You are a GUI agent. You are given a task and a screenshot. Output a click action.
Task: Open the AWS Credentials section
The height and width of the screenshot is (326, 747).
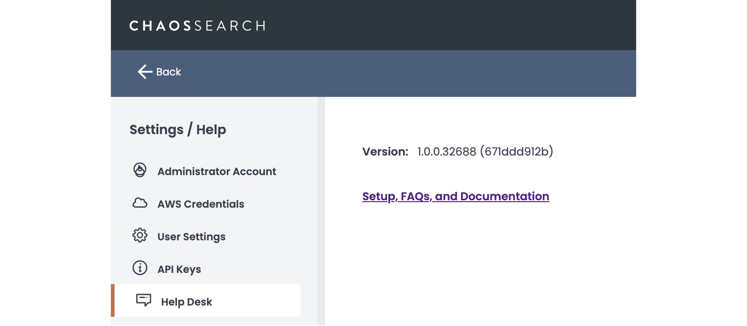pyautogui.click(x=201, y=204)
